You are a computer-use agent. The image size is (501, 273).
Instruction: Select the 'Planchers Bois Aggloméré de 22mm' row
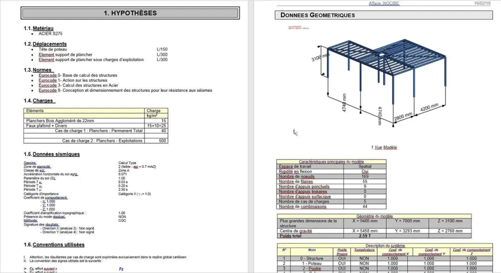(x=96, y=121)
